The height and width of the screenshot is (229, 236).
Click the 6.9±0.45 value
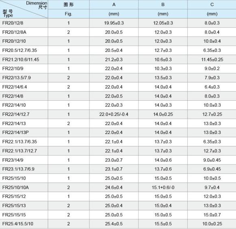tap(212, 169)
